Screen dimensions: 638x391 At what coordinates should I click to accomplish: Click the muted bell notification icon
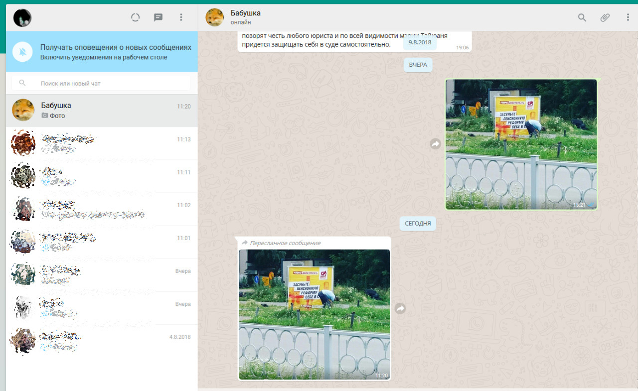point(22,52)
